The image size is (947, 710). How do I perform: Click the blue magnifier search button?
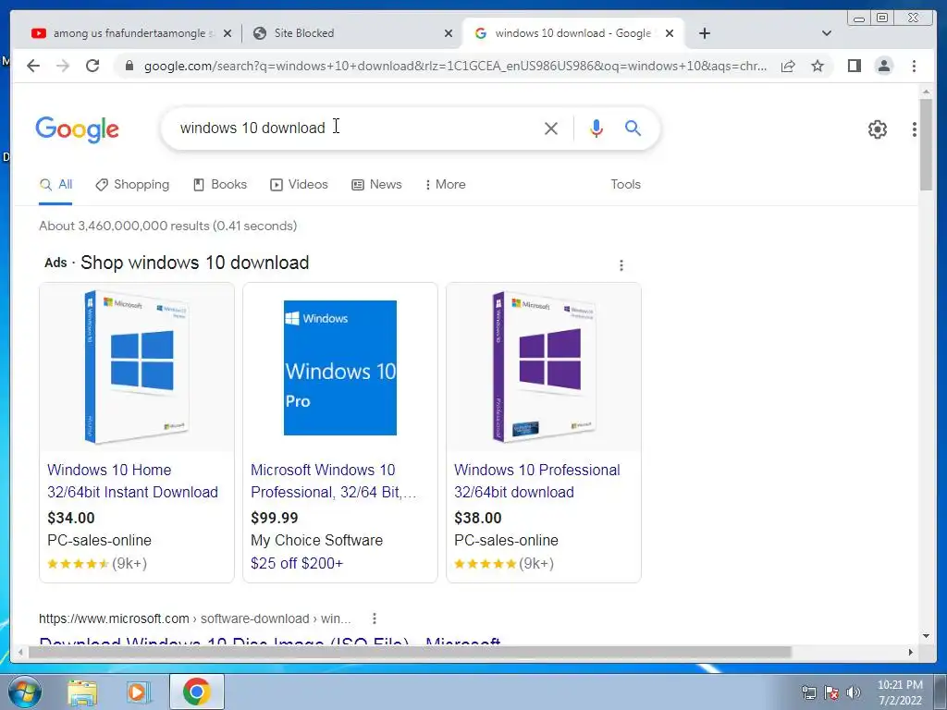pos(633,128)
